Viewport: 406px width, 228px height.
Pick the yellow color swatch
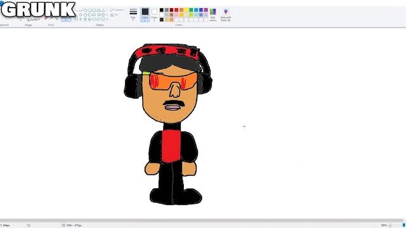pos(186,10)
